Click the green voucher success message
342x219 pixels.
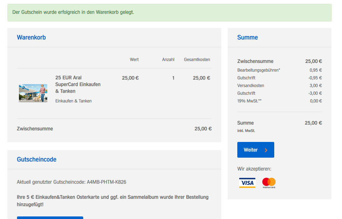(73, 12)
